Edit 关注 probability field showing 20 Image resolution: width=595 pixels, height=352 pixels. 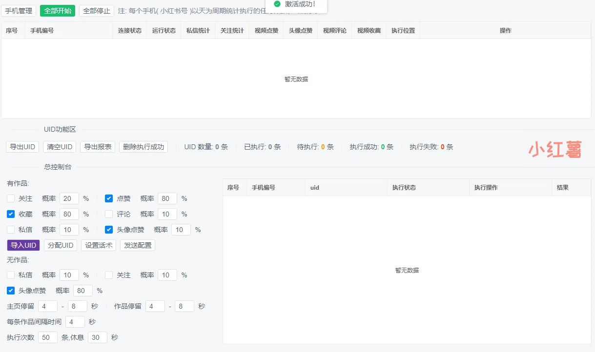point(69,198)
